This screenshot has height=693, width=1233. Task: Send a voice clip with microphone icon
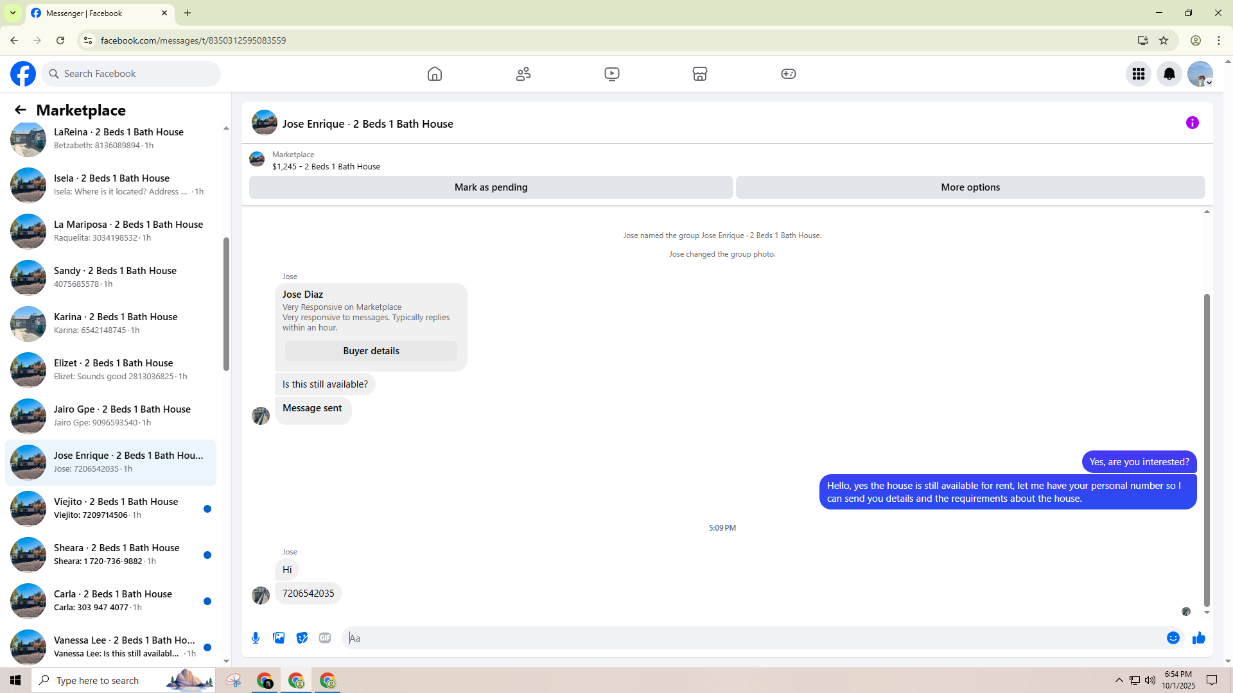coord(256,638)
